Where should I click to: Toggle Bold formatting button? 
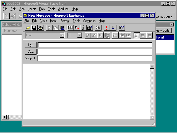(x=88, y=35)
